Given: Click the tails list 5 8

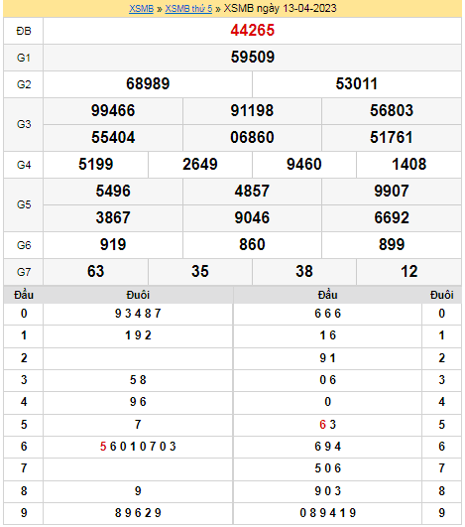Looking at the screenshot, I should point(138,380).
